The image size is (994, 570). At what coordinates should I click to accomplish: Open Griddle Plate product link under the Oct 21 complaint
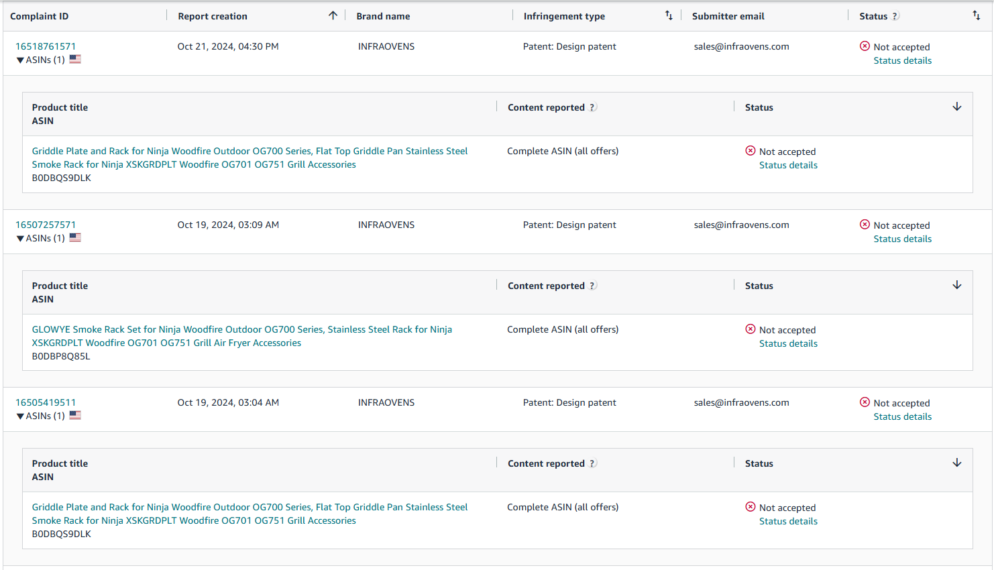click(250, 158)
